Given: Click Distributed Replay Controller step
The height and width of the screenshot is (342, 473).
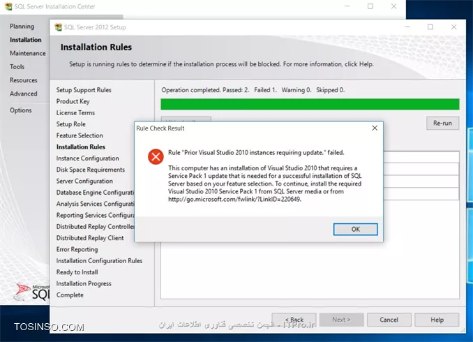Looking at the screenshot, I should tap(95, 227).
